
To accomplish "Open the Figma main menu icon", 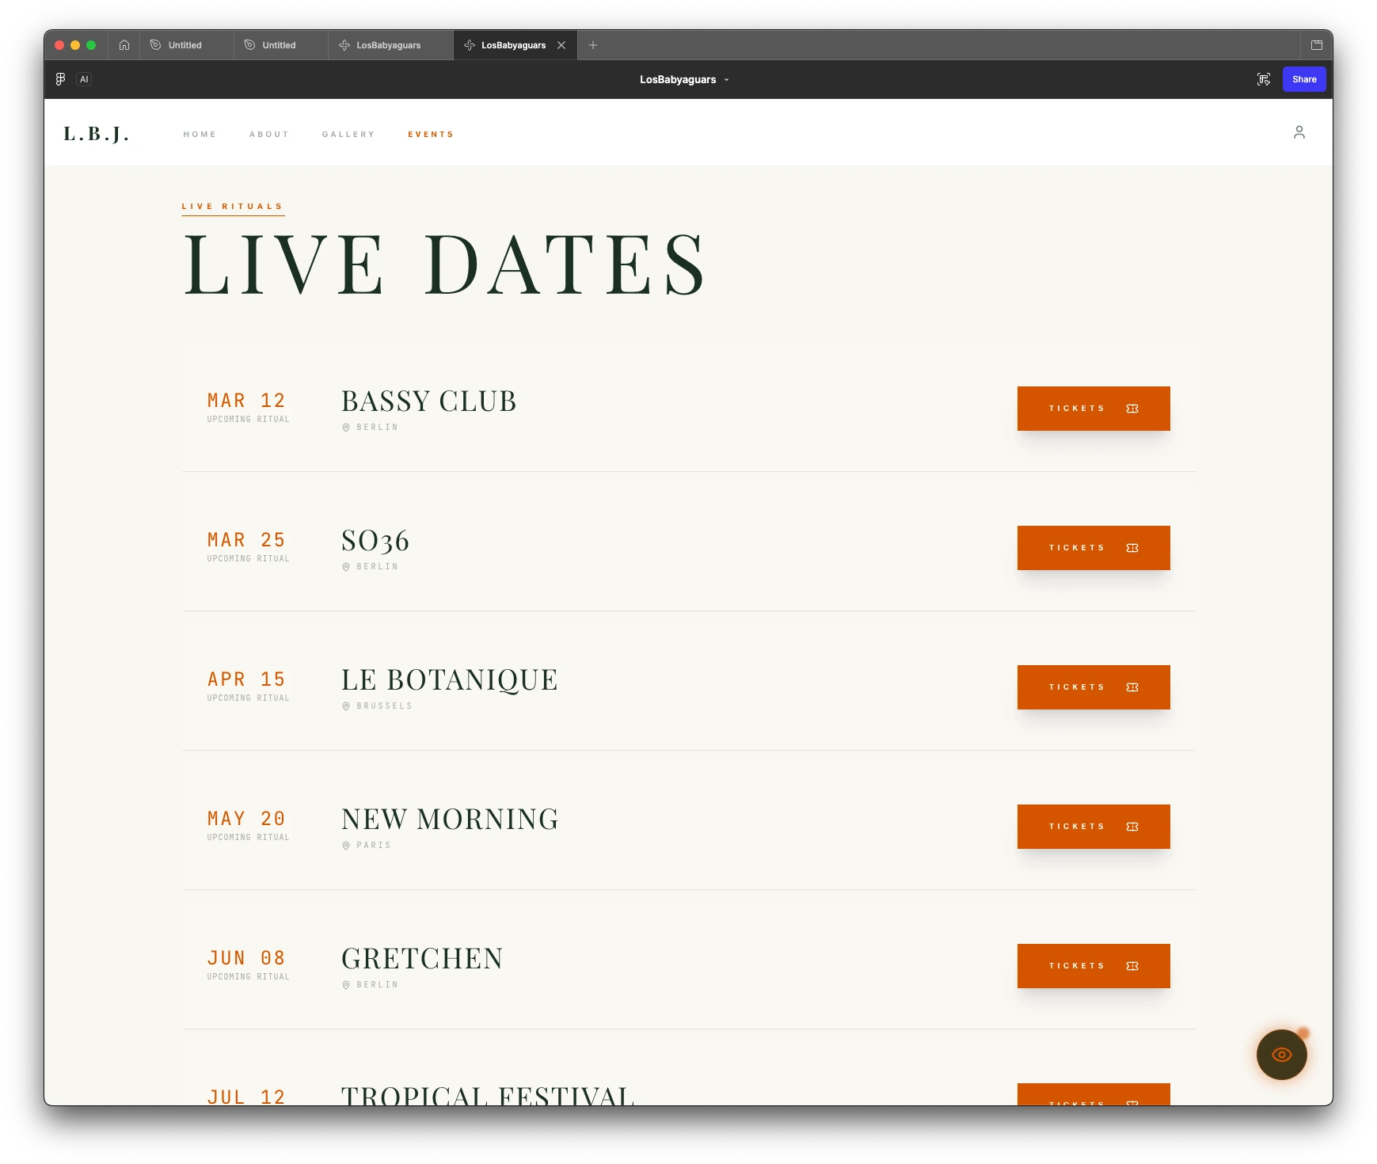I will pos(60,79).
